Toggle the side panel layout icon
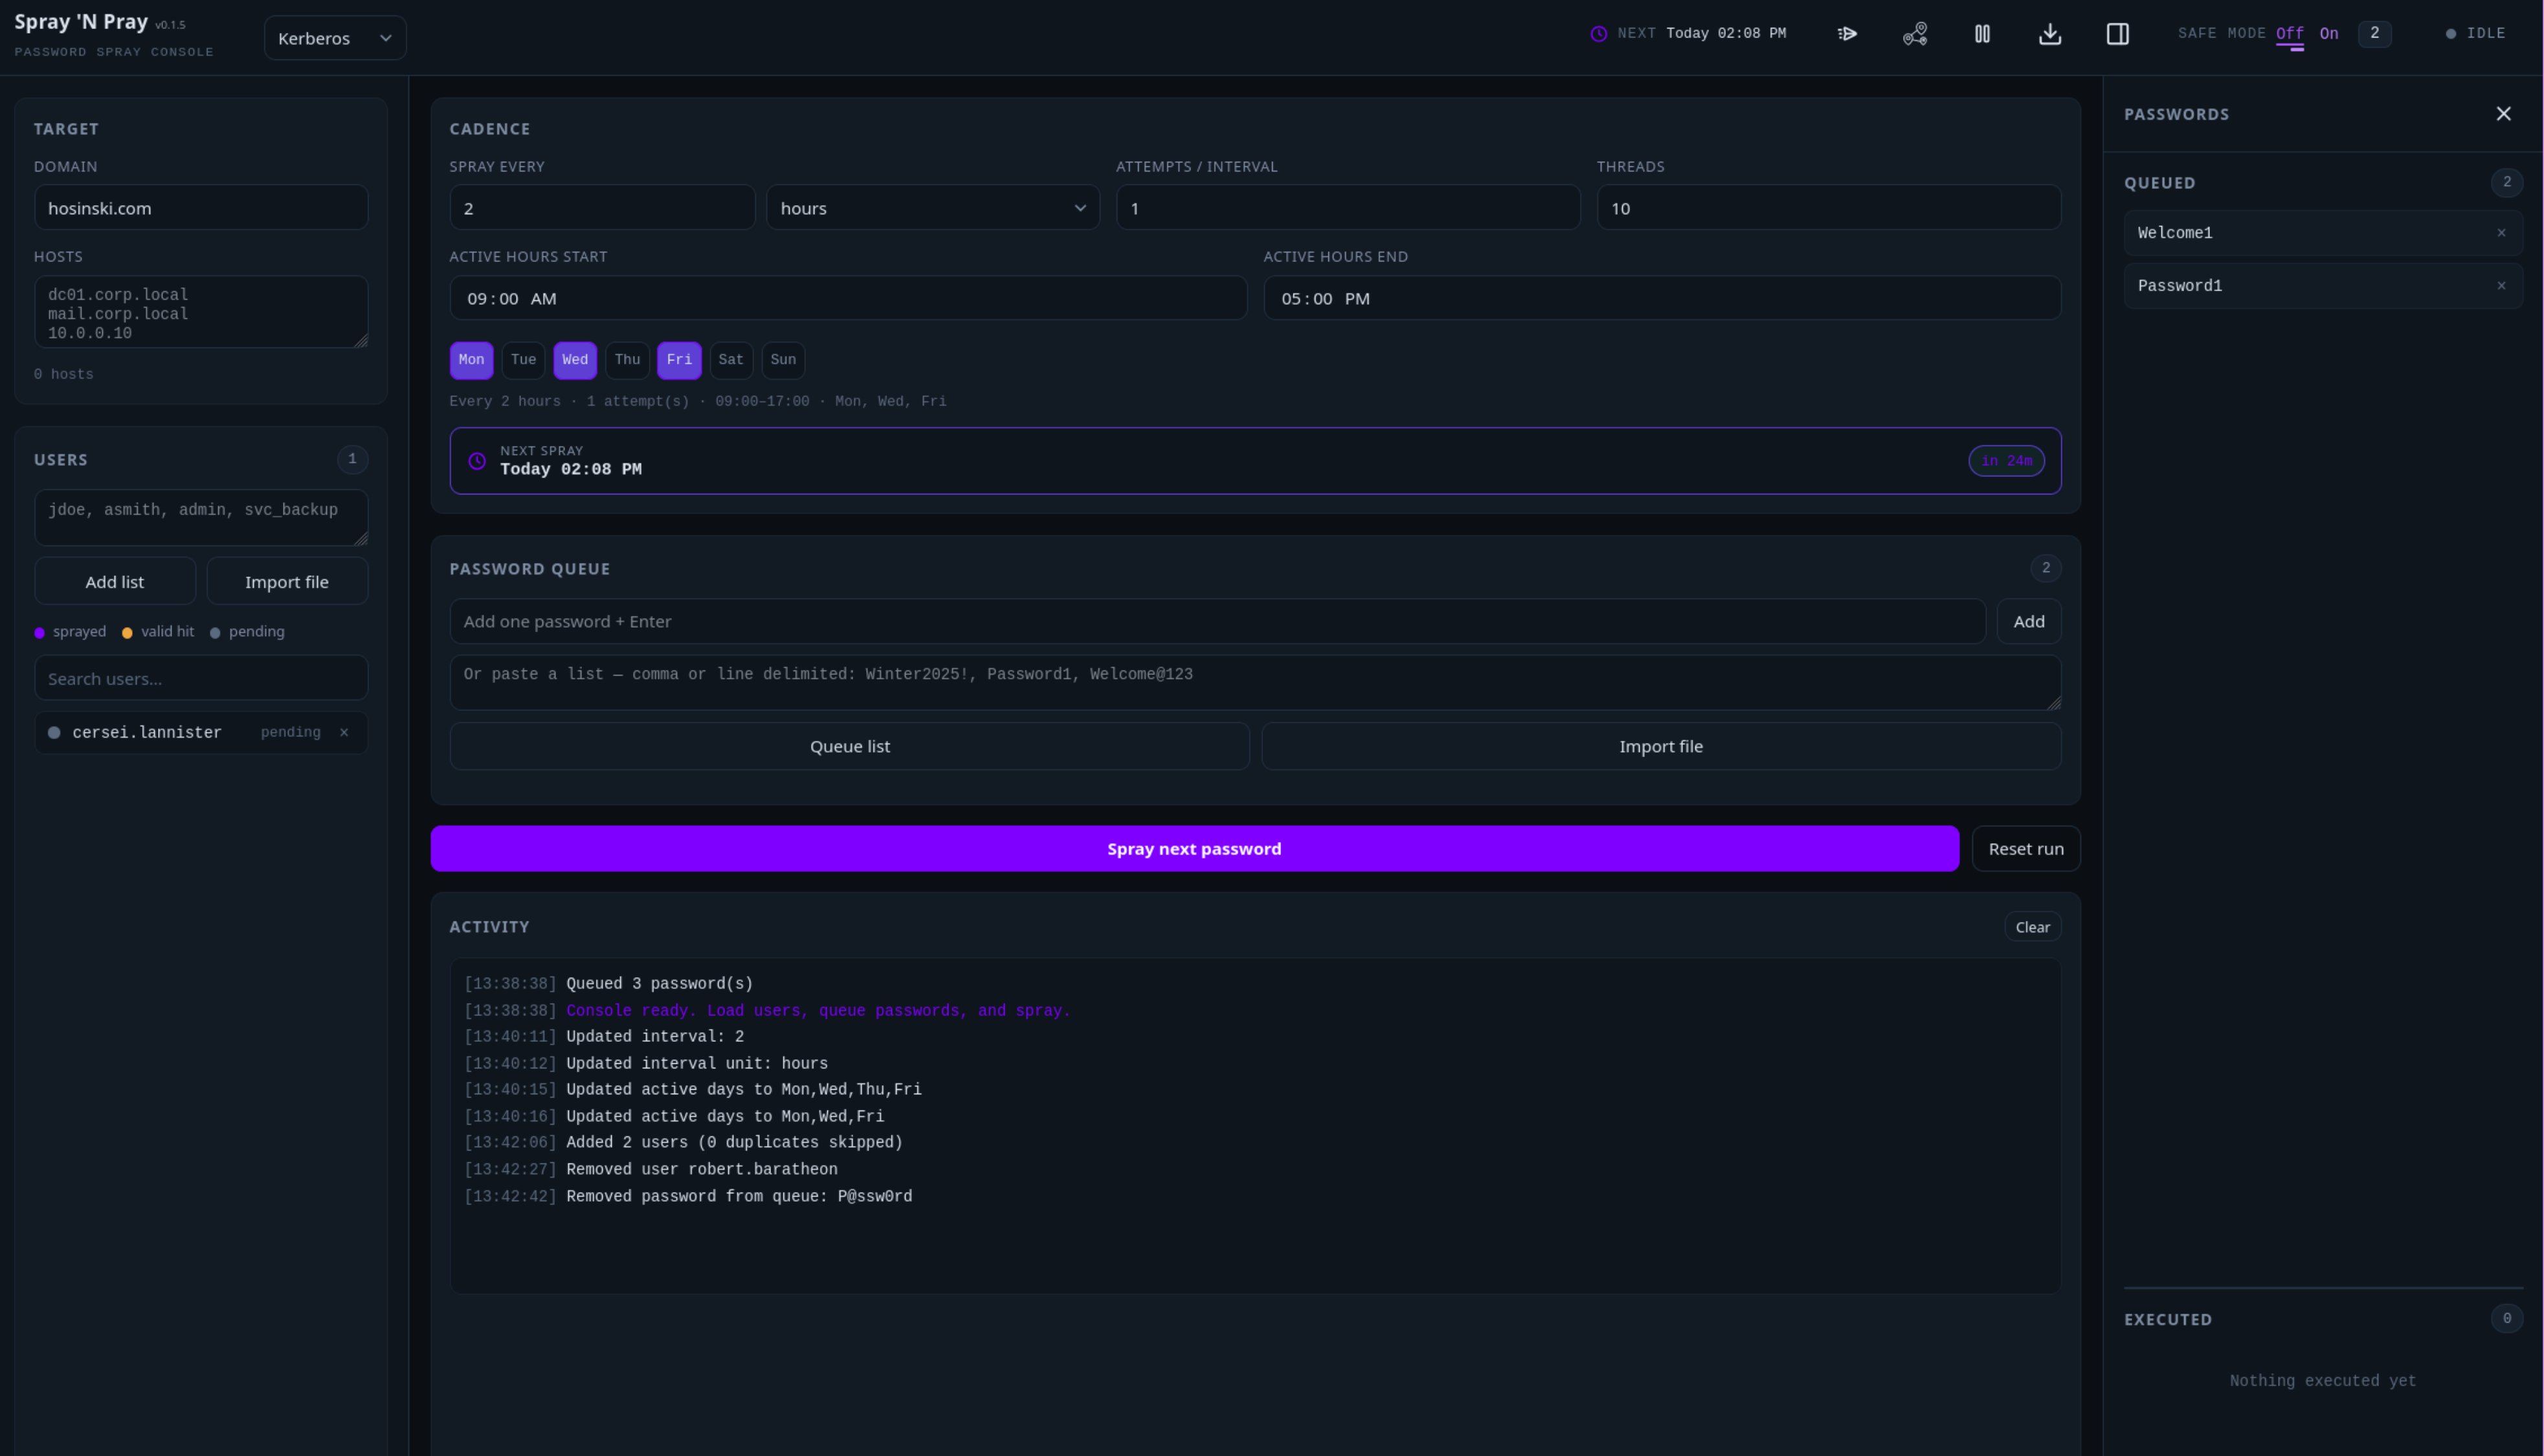 pos(2117,34)
